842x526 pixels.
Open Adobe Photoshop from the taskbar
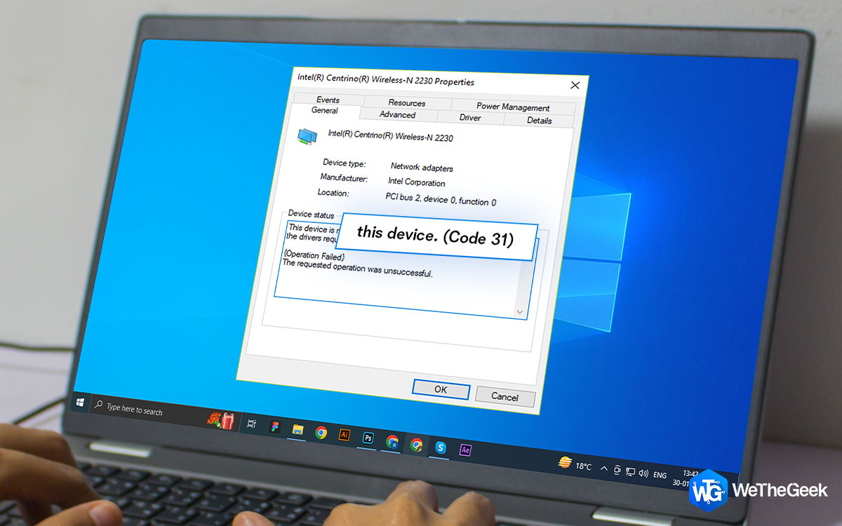(x=368, y=438)
